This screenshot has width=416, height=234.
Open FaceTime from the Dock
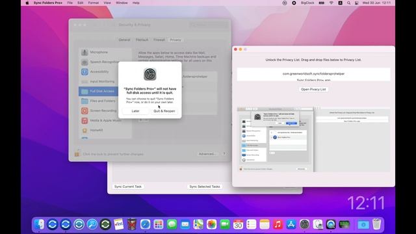pyautogui.click(x=225, y=224)
